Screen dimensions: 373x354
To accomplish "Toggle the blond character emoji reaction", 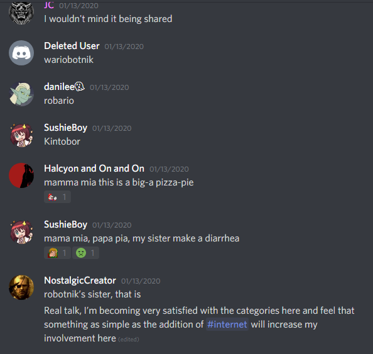I will (x=57, y=253).
